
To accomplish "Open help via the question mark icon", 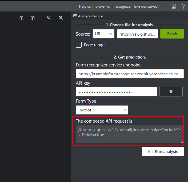I will coord(183,6).
